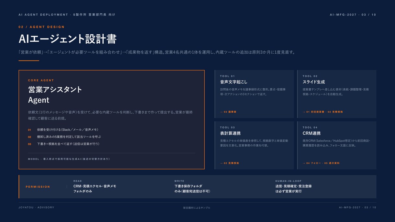Screen dimensions: 395x222
Task: Click the description '訪問後の音声メモを議事録形式に整形'
Action: [253, 92]
